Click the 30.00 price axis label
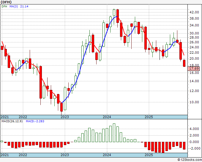The width and height of the screenshot is (202, 162). [194, 33]
